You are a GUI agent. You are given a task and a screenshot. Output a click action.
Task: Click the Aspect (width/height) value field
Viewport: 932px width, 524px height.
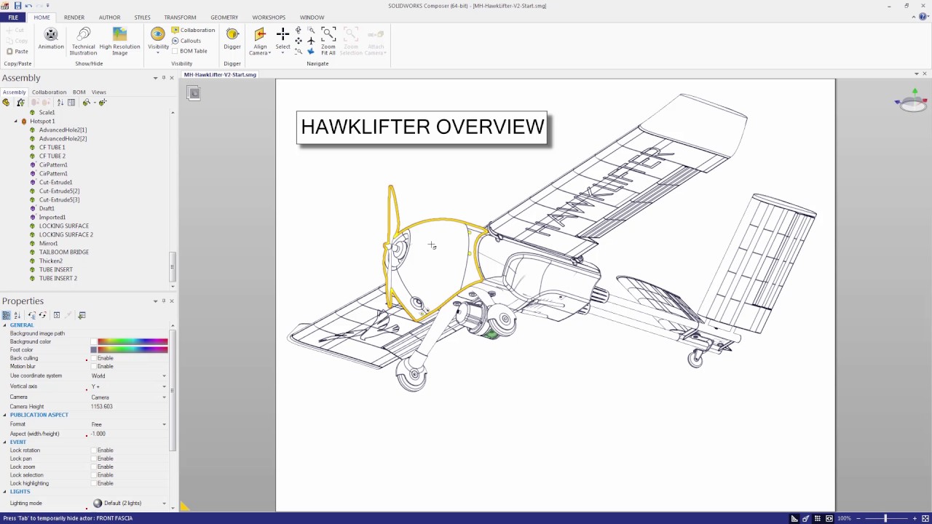pyautogui.click(x=129, y=434)
